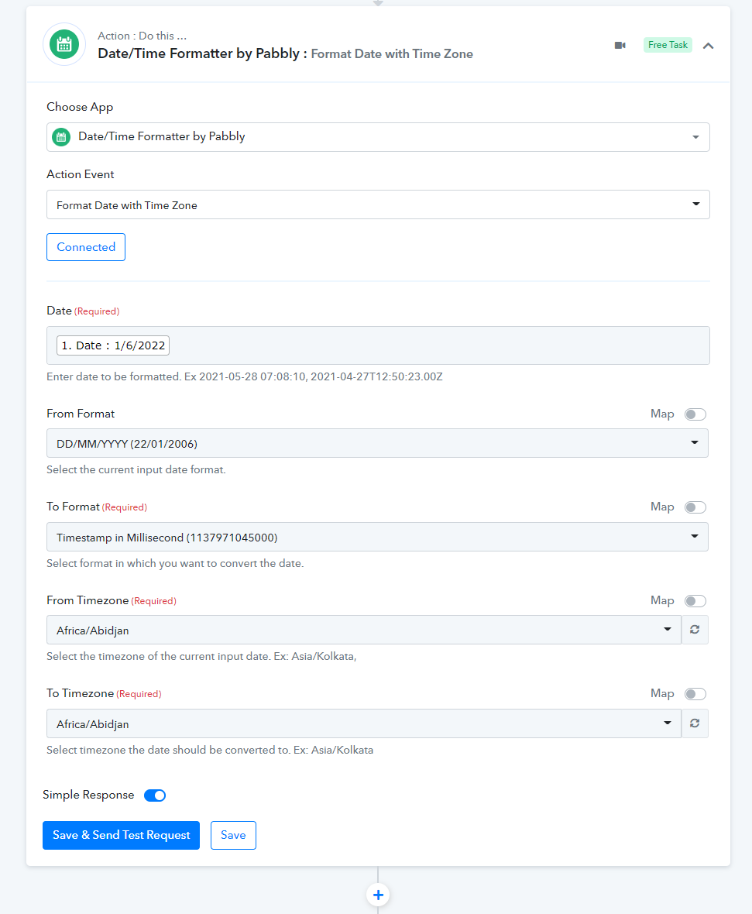
Task: Click the green calendar app icon in header
Action: 64,44
